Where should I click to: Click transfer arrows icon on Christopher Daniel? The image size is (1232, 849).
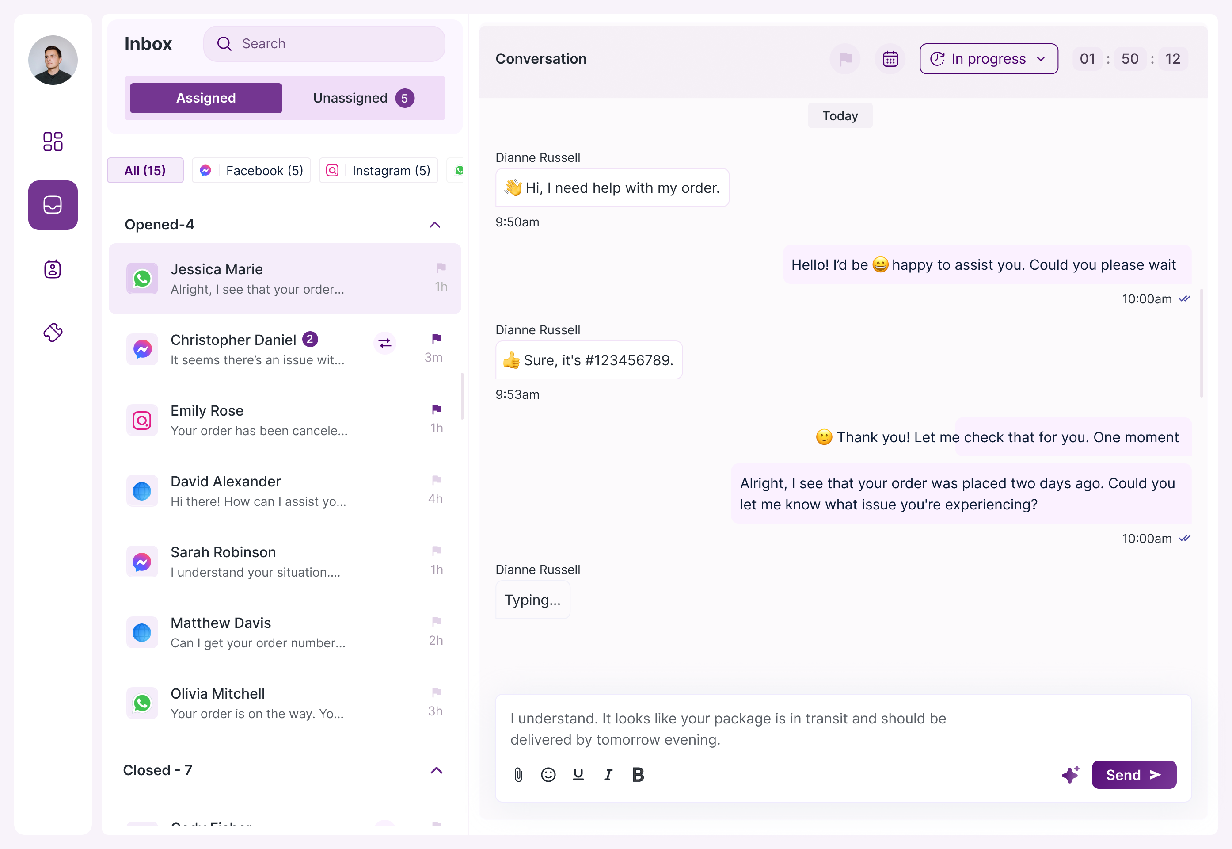(385, 343)
